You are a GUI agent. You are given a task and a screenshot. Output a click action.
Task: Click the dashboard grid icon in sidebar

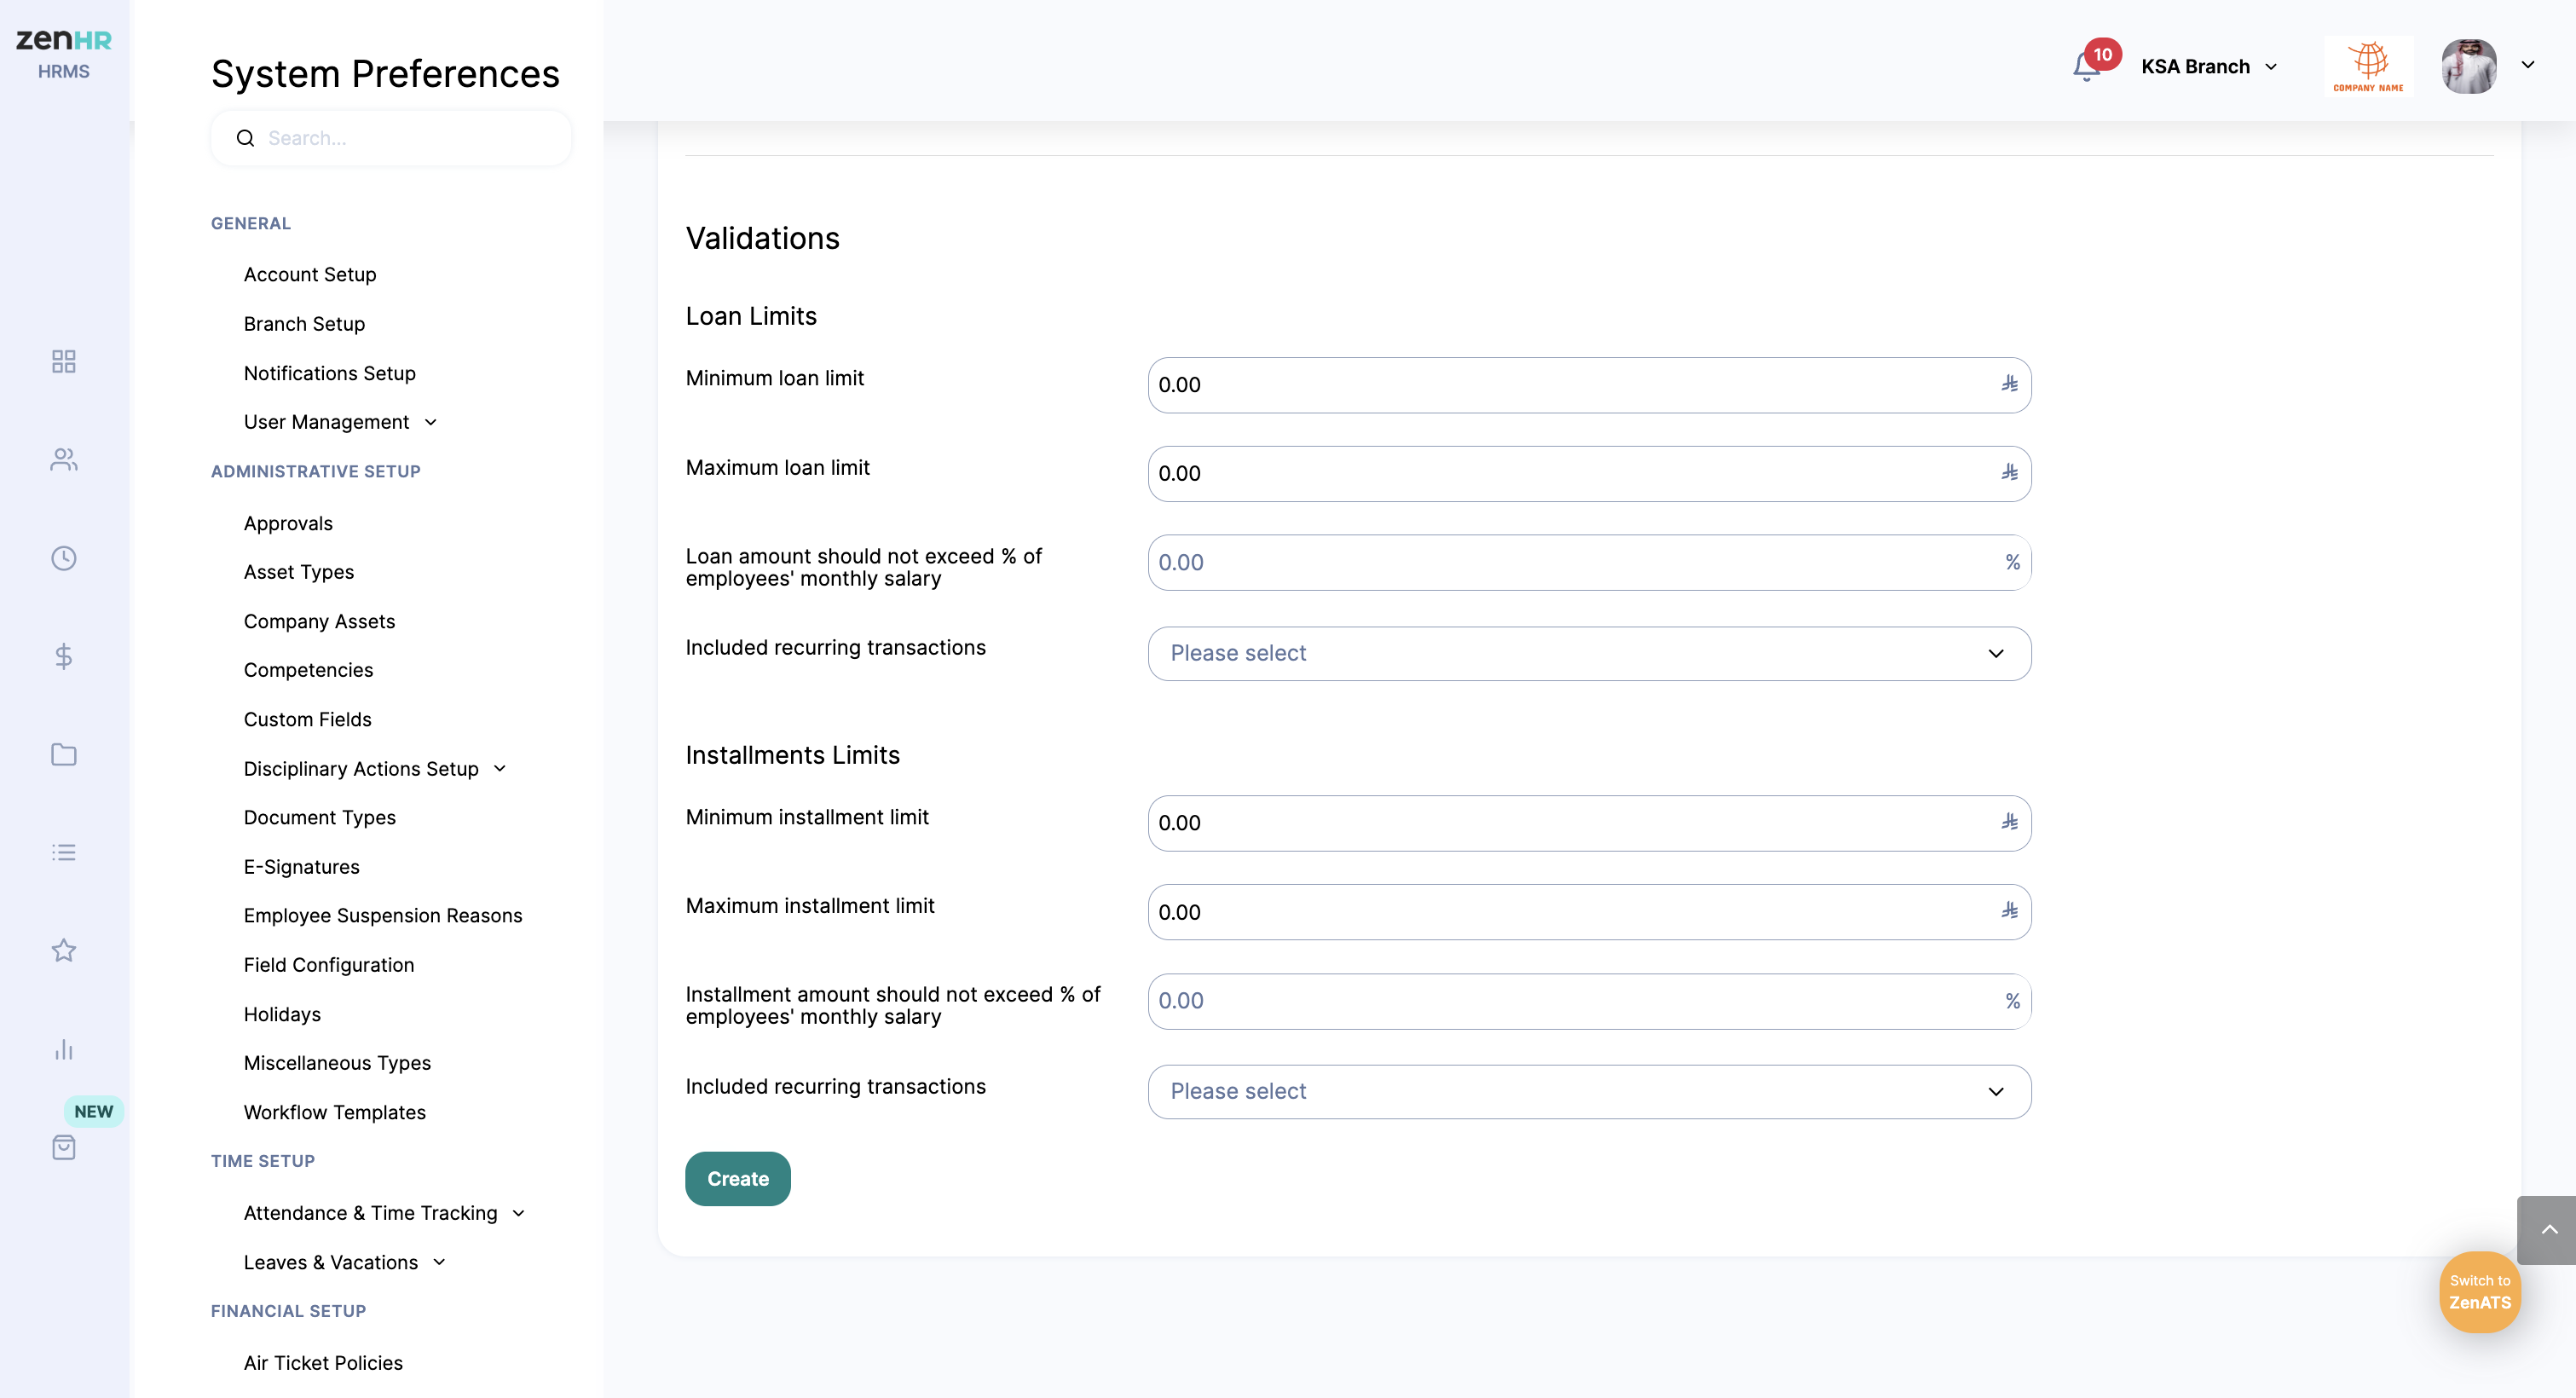pos(64,361)
